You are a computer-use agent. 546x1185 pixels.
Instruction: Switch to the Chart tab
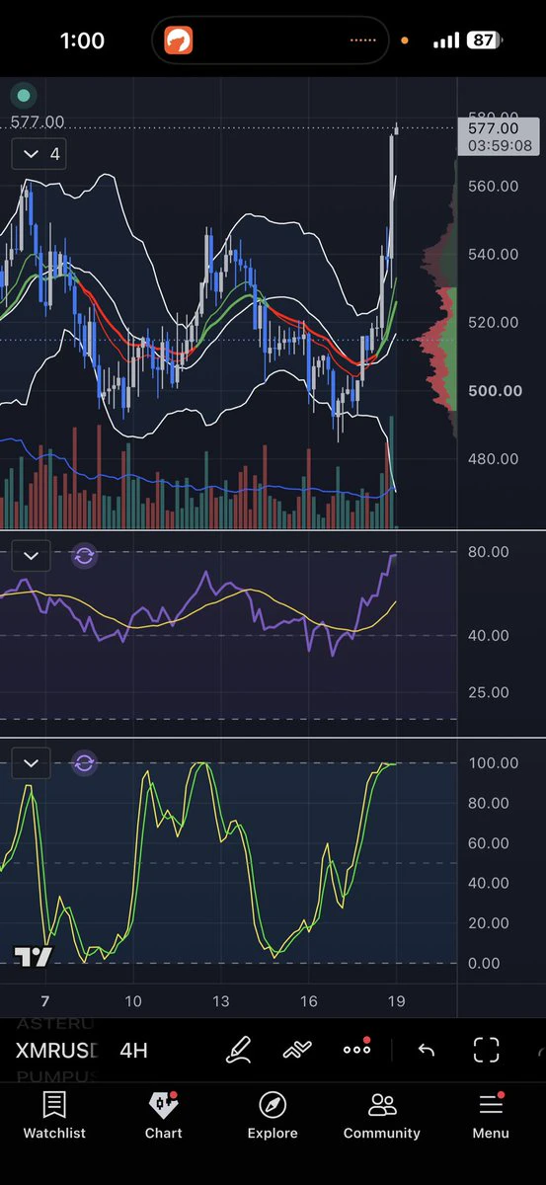point(164,1116)
